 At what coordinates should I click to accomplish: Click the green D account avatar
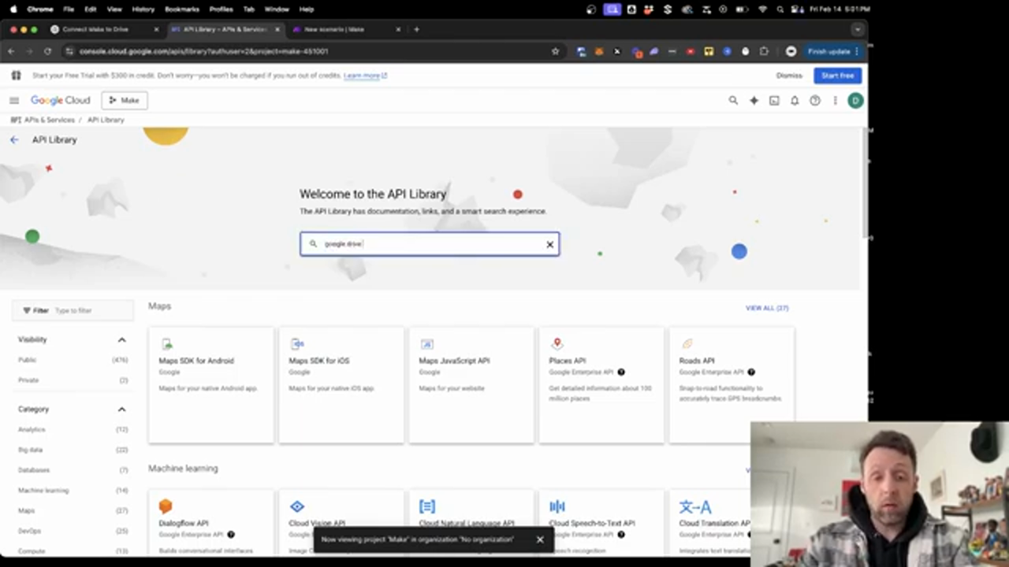coord(855,100)
